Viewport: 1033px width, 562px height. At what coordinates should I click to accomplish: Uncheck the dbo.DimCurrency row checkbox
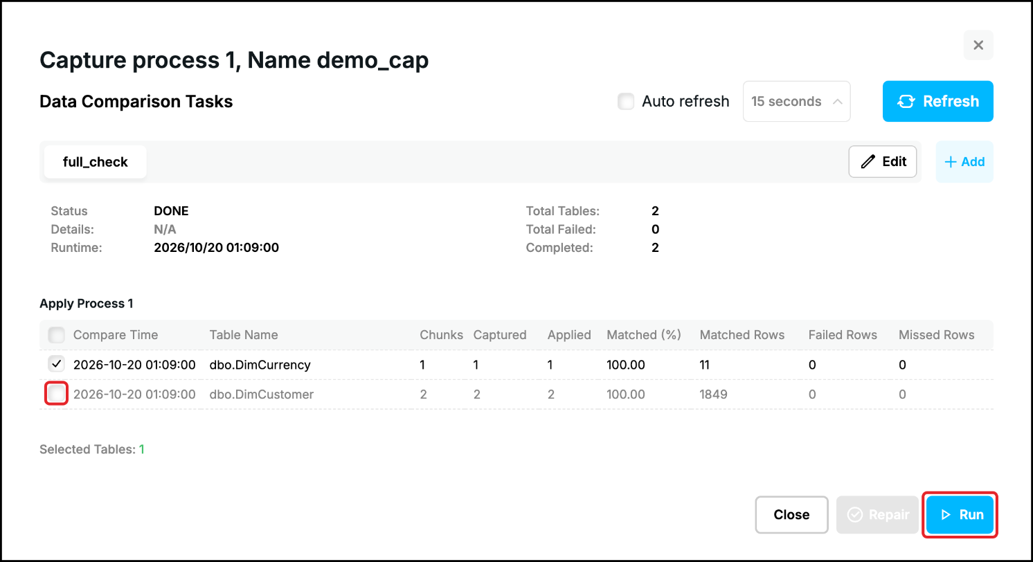(56, 364)
